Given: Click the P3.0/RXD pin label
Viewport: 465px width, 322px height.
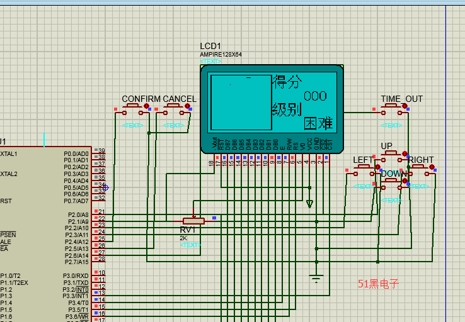Looking at the screenshot, I should [76, 276].
